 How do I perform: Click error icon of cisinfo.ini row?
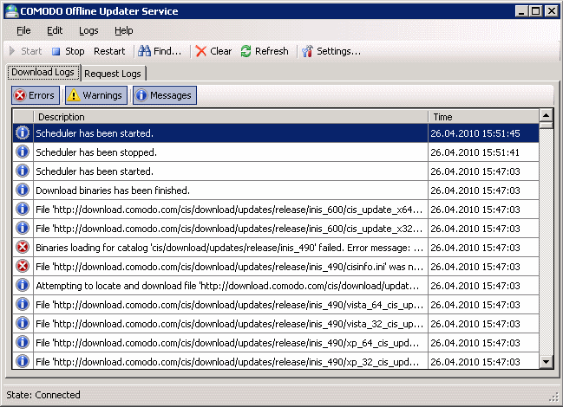coord(23,266)
